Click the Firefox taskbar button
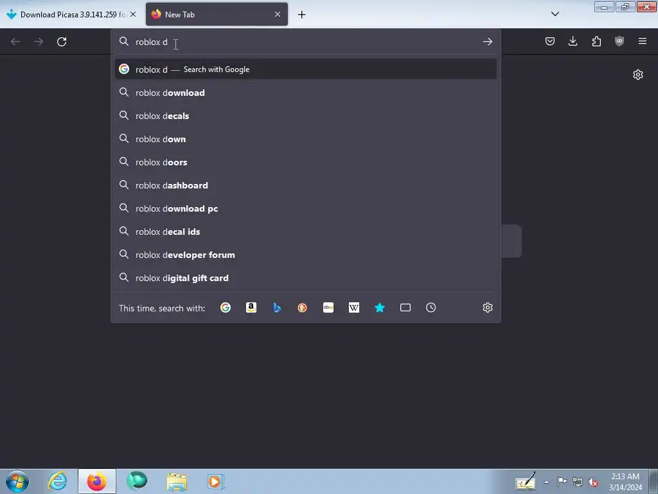 pyautogui.click(x=97, y=481)
